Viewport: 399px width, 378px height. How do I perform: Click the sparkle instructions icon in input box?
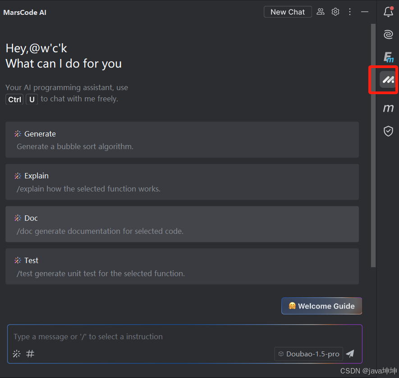(x=17, y=354)
